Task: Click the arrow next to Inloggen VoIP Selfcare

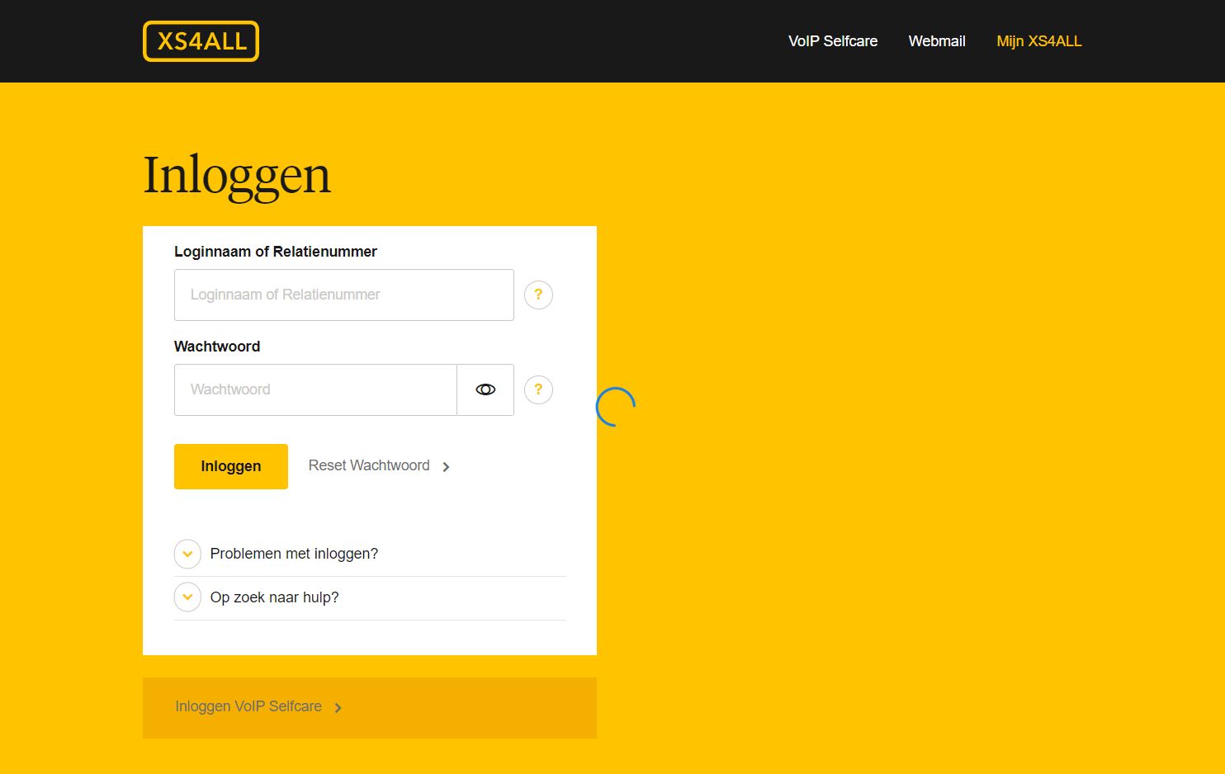Action: (338, 707)
